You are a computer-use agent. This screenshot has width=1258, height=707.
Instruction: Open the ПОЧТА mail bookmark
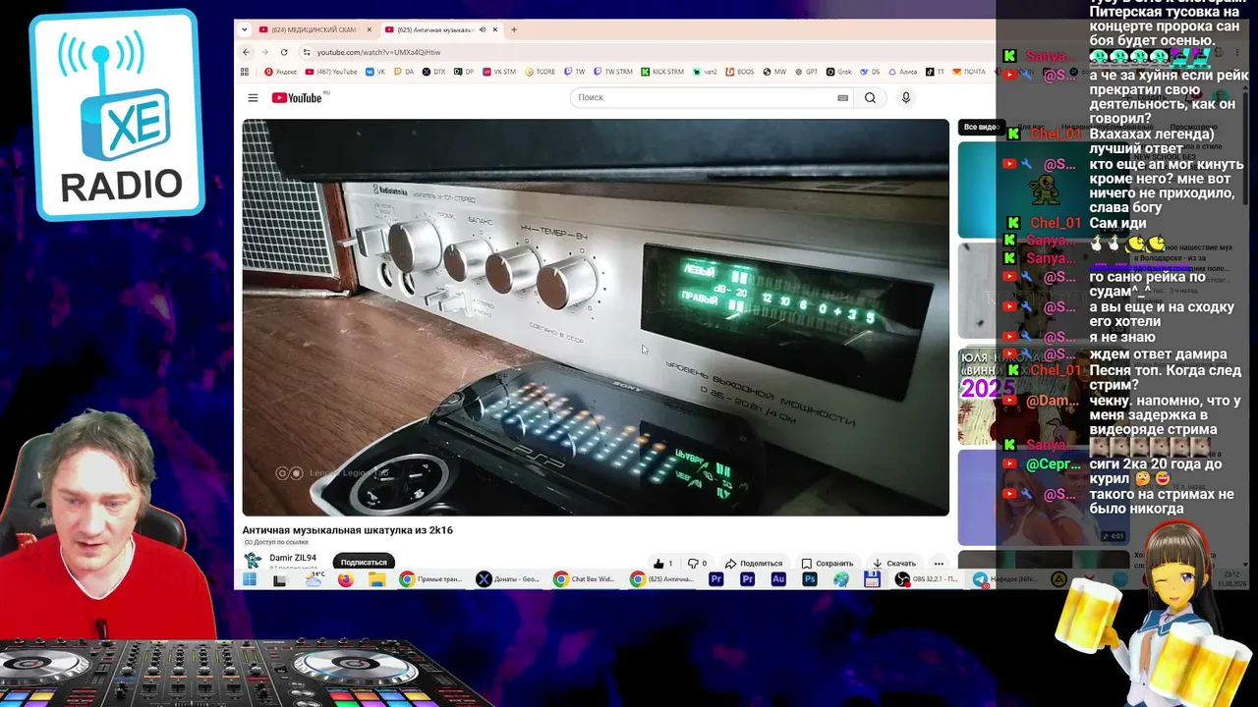click(968, 72)
